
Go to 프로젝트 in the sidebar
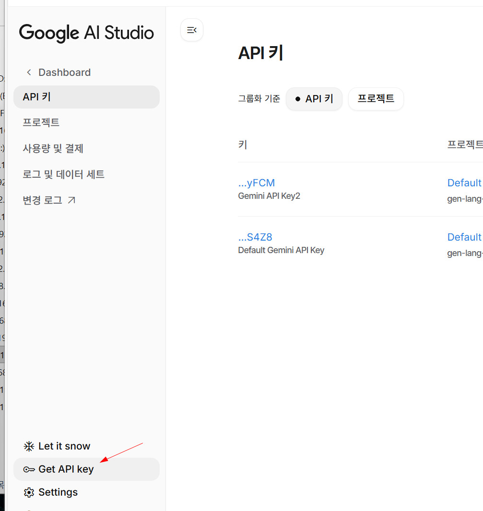(41, 122)
